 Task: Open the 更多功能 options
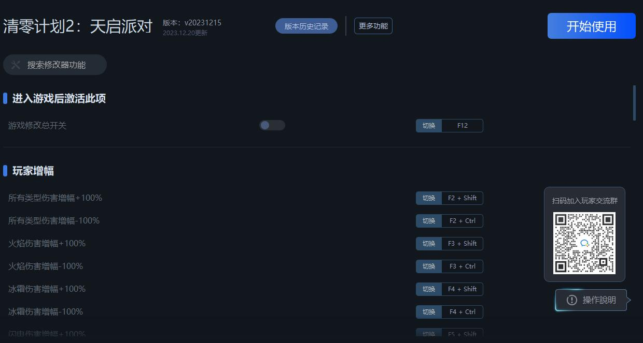coord(373,26)
